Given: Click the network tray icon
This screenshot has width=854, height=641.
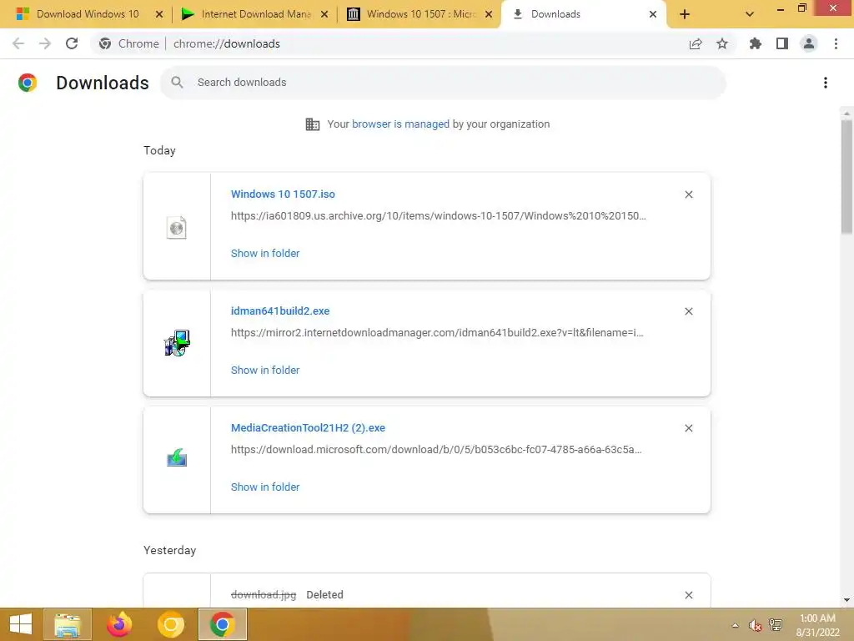Looking at the screenshot, I should 776,624.
